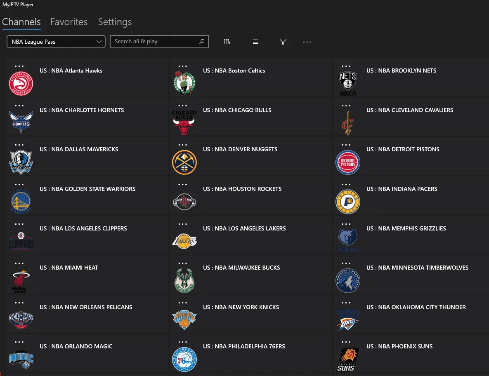Click the Orlando Magic logo
This screenshot has width=489, height=376.
coord(21,360)
